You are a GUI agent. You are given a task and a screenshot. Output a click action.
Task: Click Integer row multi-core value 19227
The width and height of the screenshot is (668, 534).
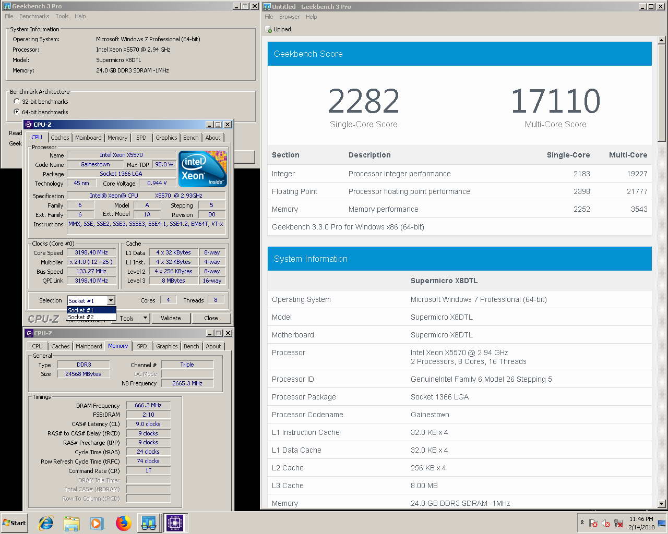[637, 174]
